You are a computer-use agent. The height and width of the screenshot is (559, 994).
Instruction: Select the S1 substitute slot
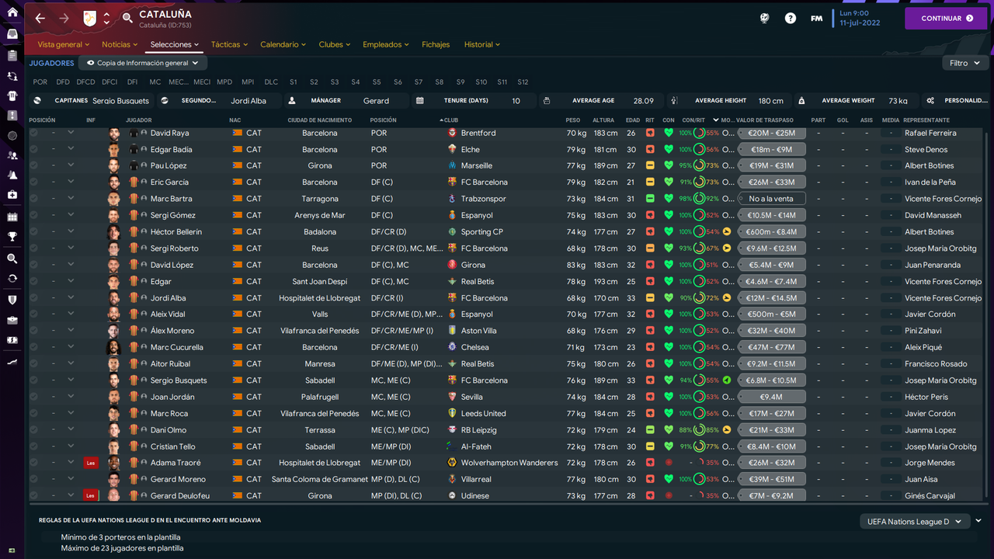click(x=294, y=82)
